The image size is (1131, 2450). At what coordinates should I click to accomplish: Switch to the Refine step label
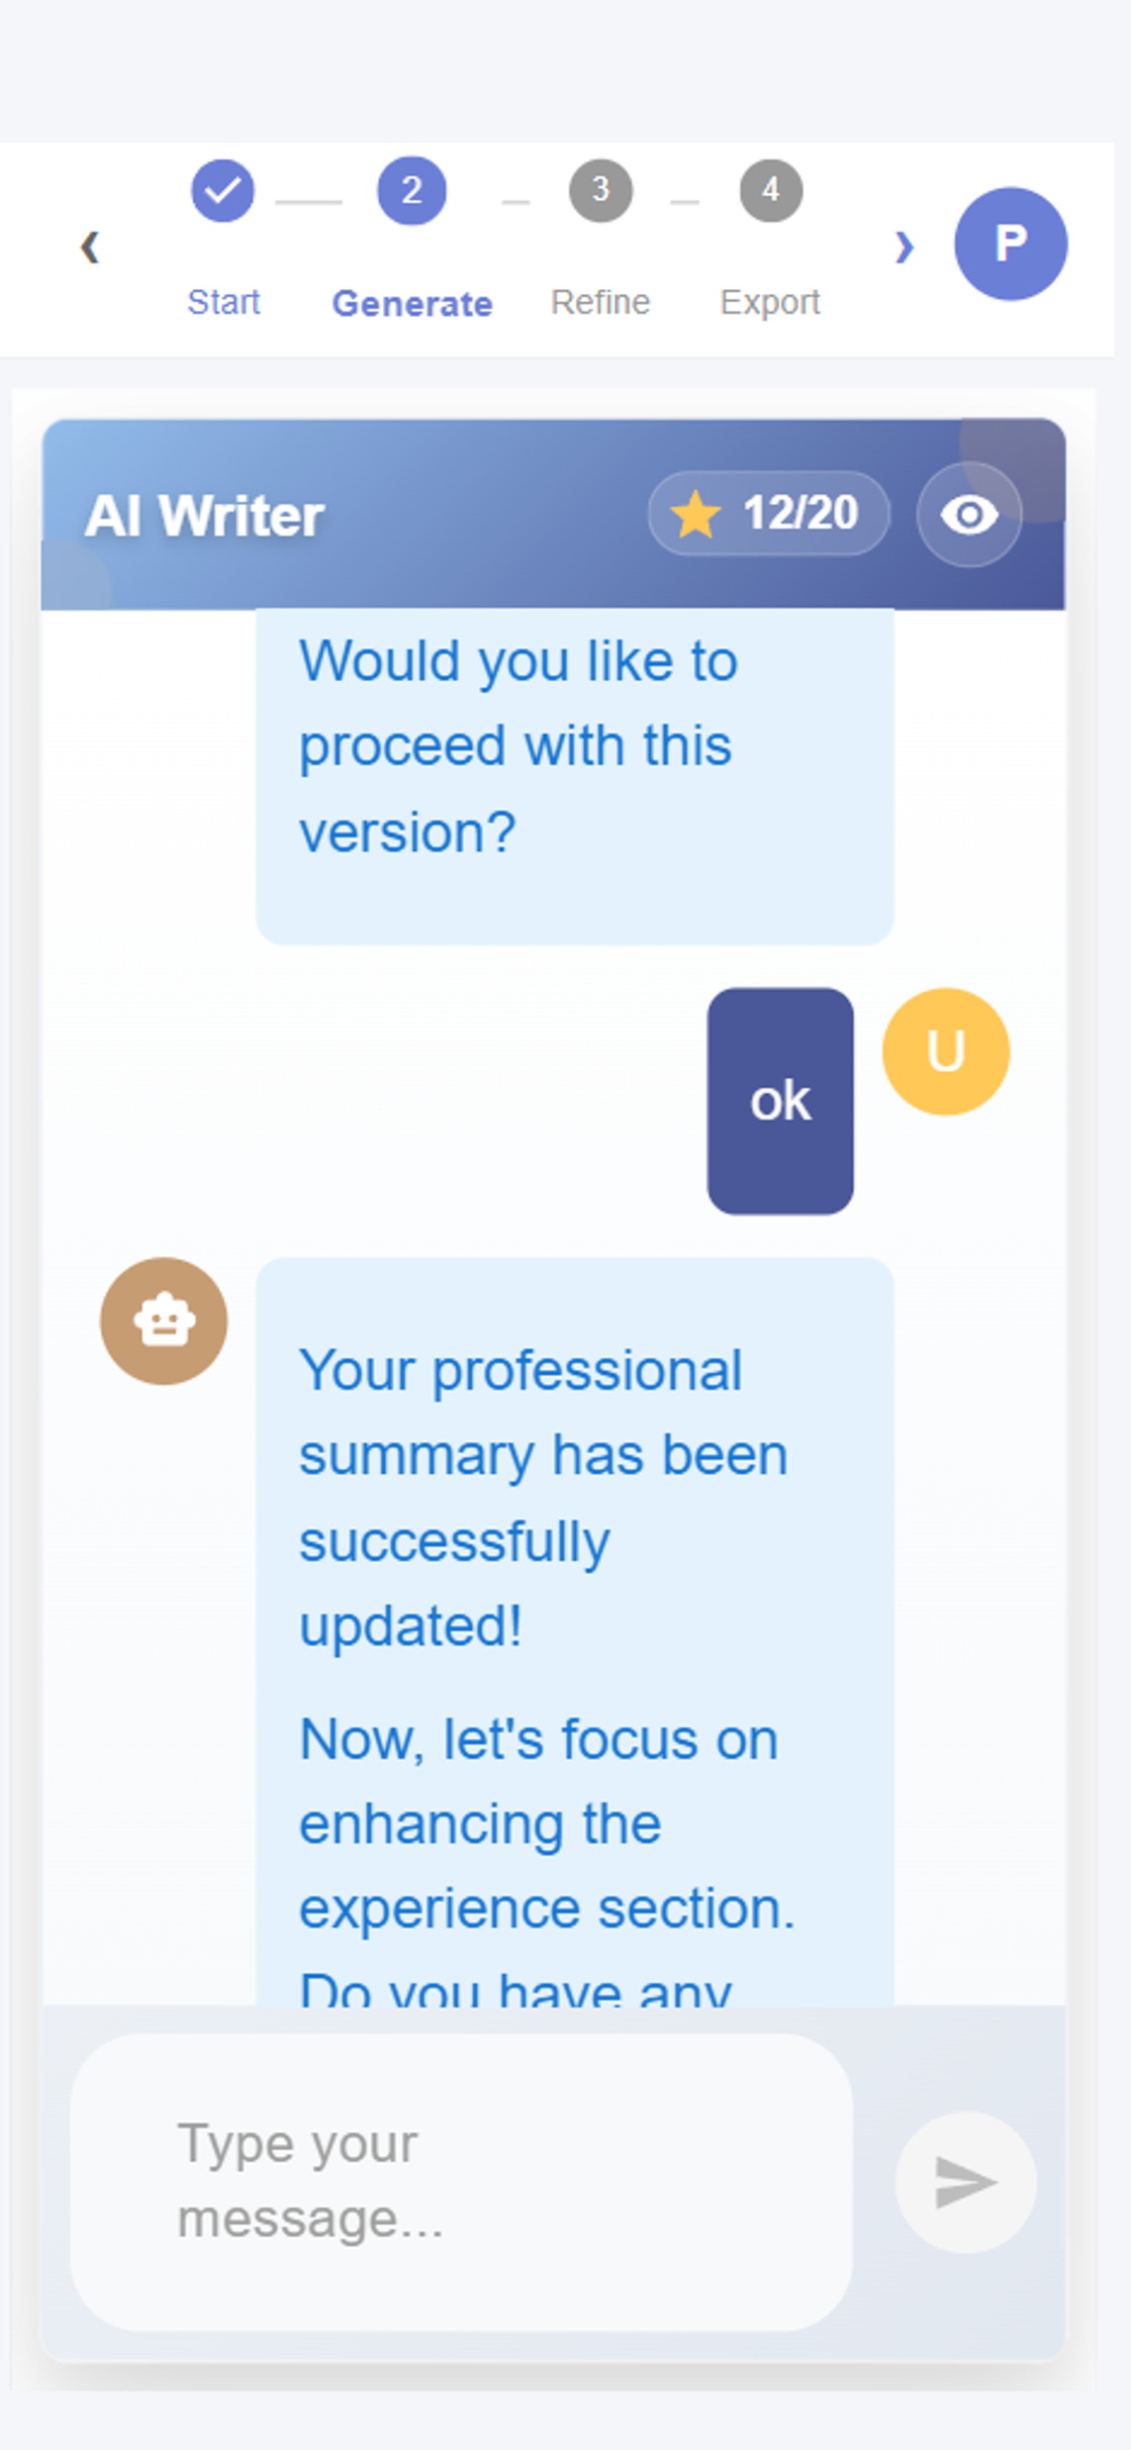(x=601, y=302)
